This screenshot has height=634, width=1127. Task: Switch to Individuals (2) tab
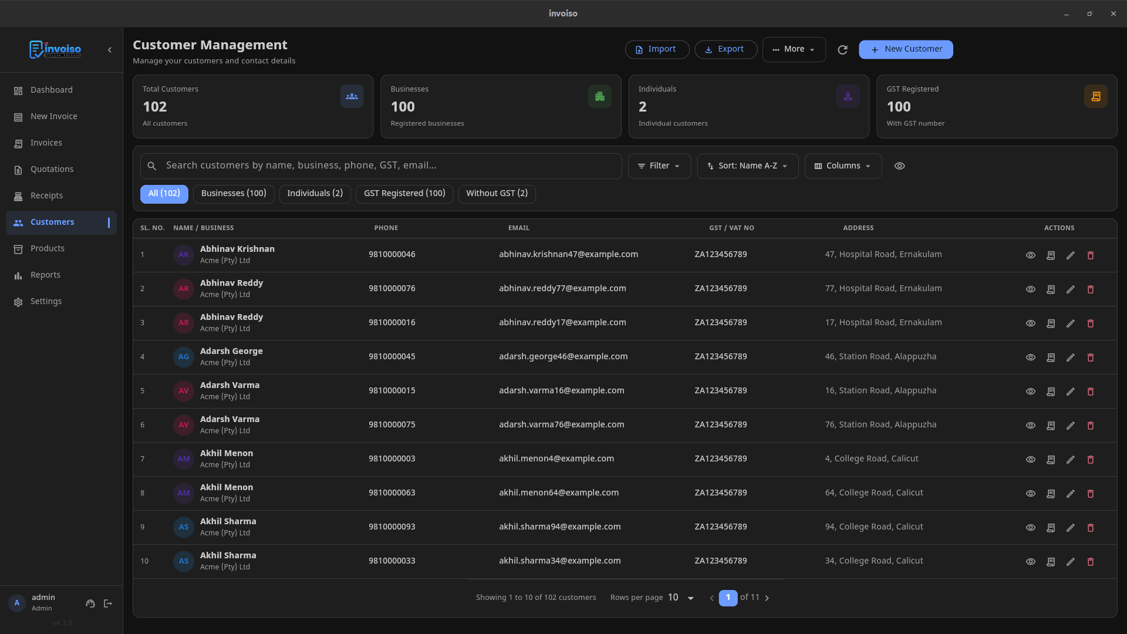315,194
